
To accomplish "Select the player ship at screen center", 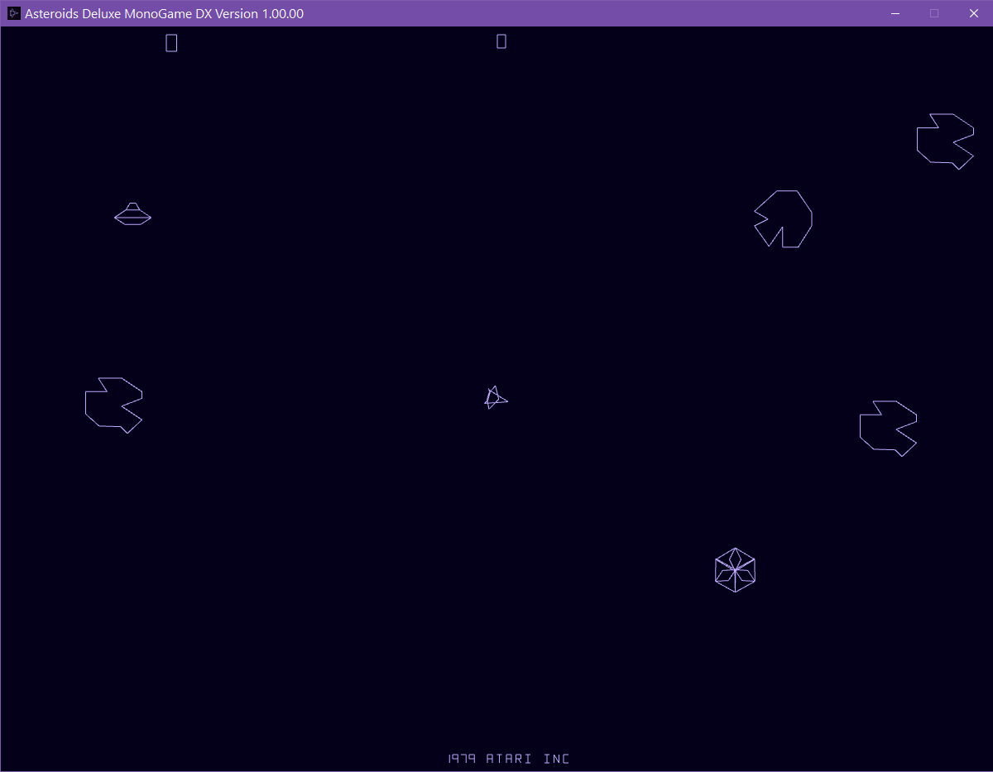I will [x=494, y=398].
